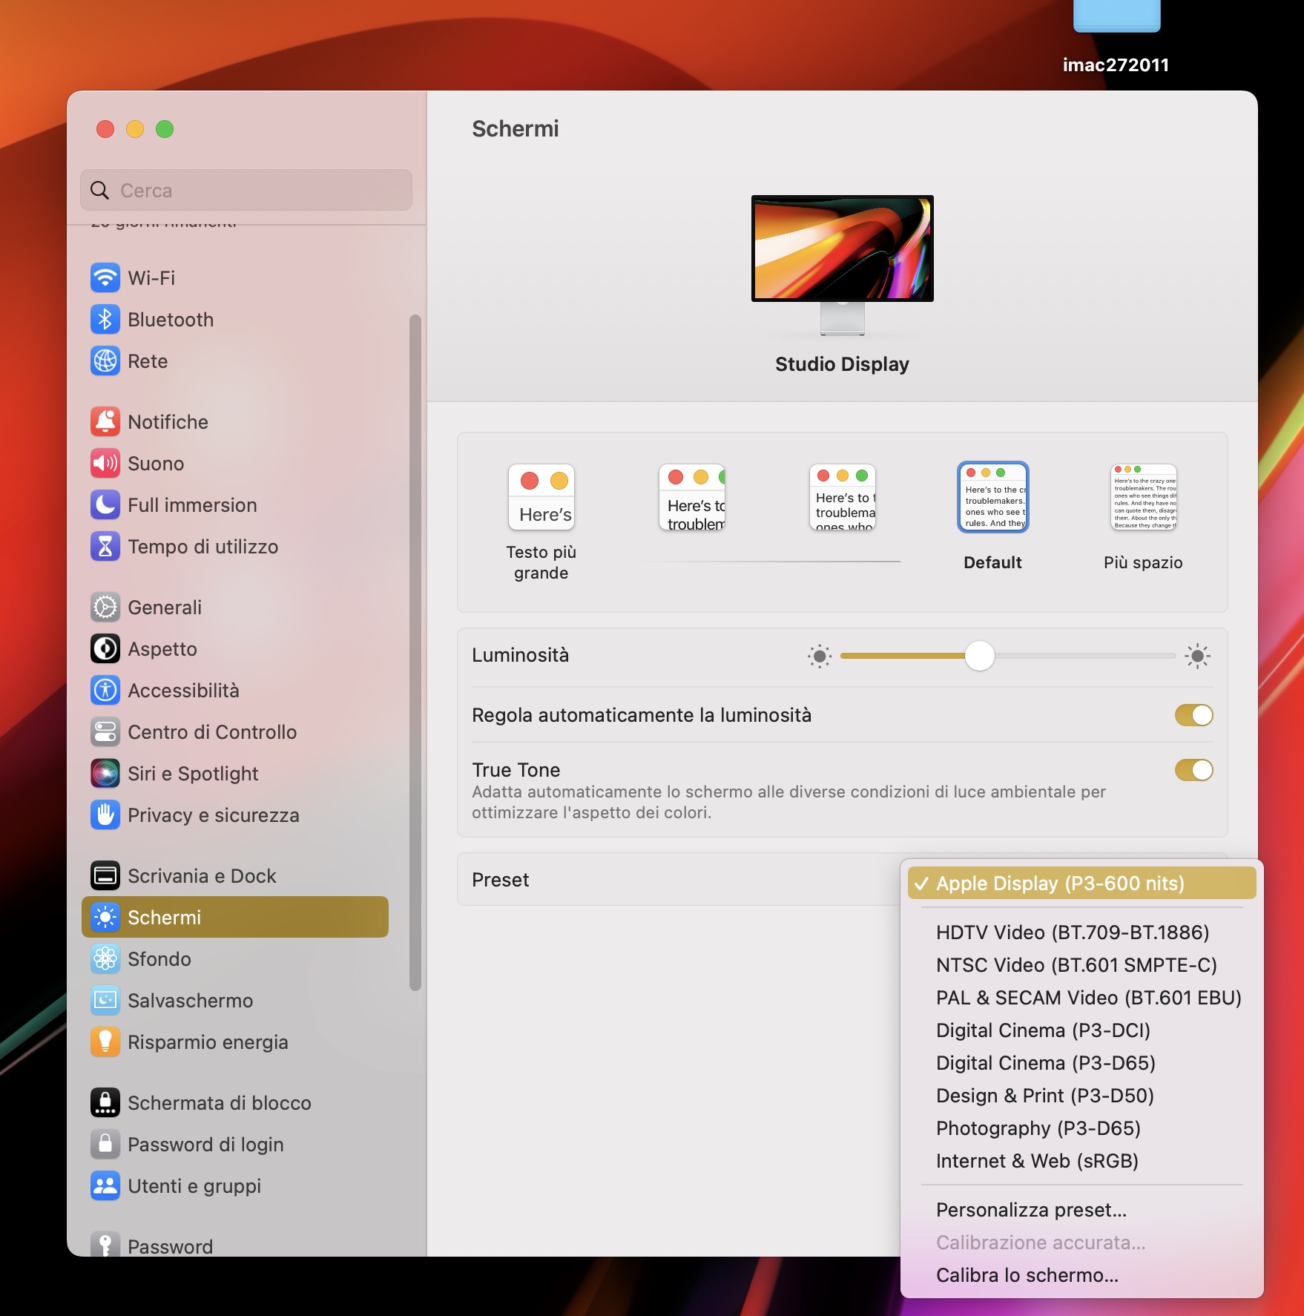Screen dimensions: 1304x1316
Task: Select the Schermi brightness icon
Action: point(105,918)
